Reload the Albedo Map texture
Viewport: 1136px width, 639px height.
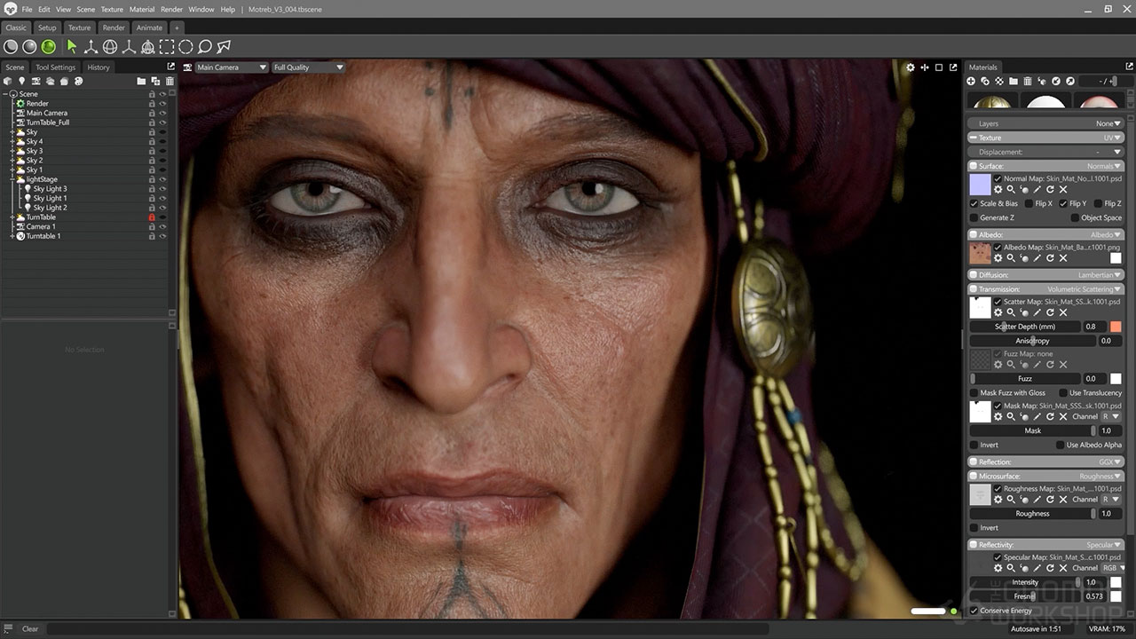(1050, 258)
